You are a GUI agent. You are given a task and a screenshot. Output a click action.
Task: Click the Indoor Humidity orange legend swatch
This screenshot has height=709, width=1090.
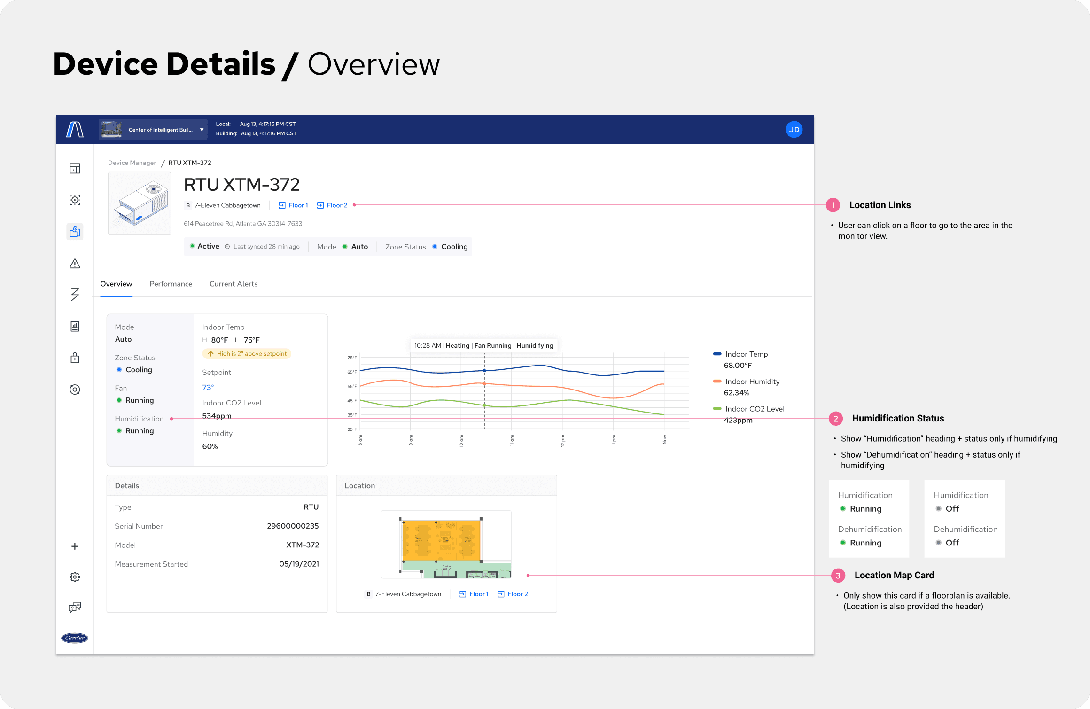[x=717, y=381]
